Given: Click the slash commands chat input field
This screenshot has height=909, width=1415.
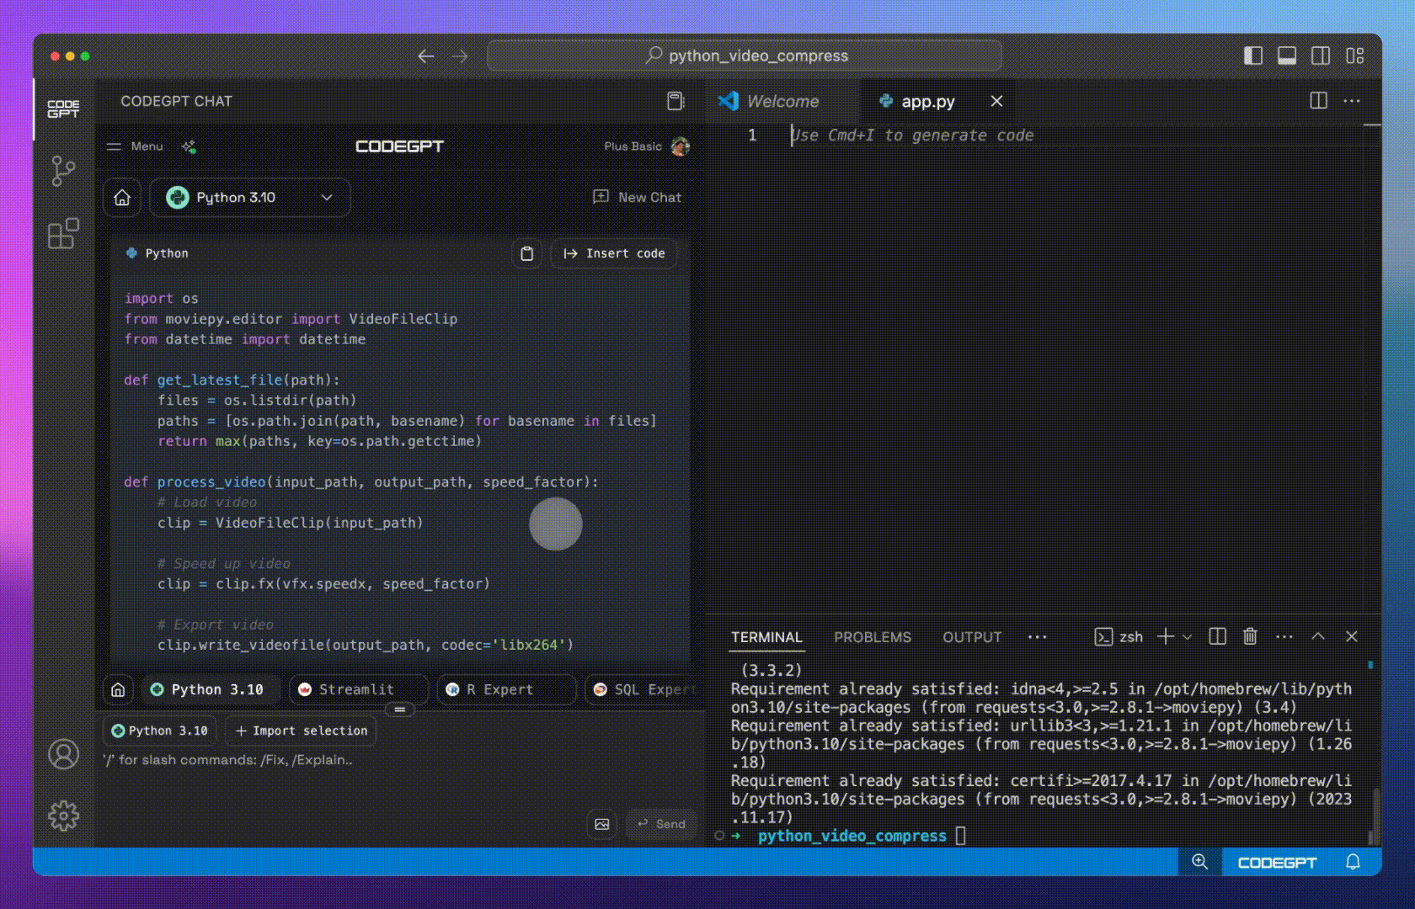Looking at the screenshot, I should point(400,760).
